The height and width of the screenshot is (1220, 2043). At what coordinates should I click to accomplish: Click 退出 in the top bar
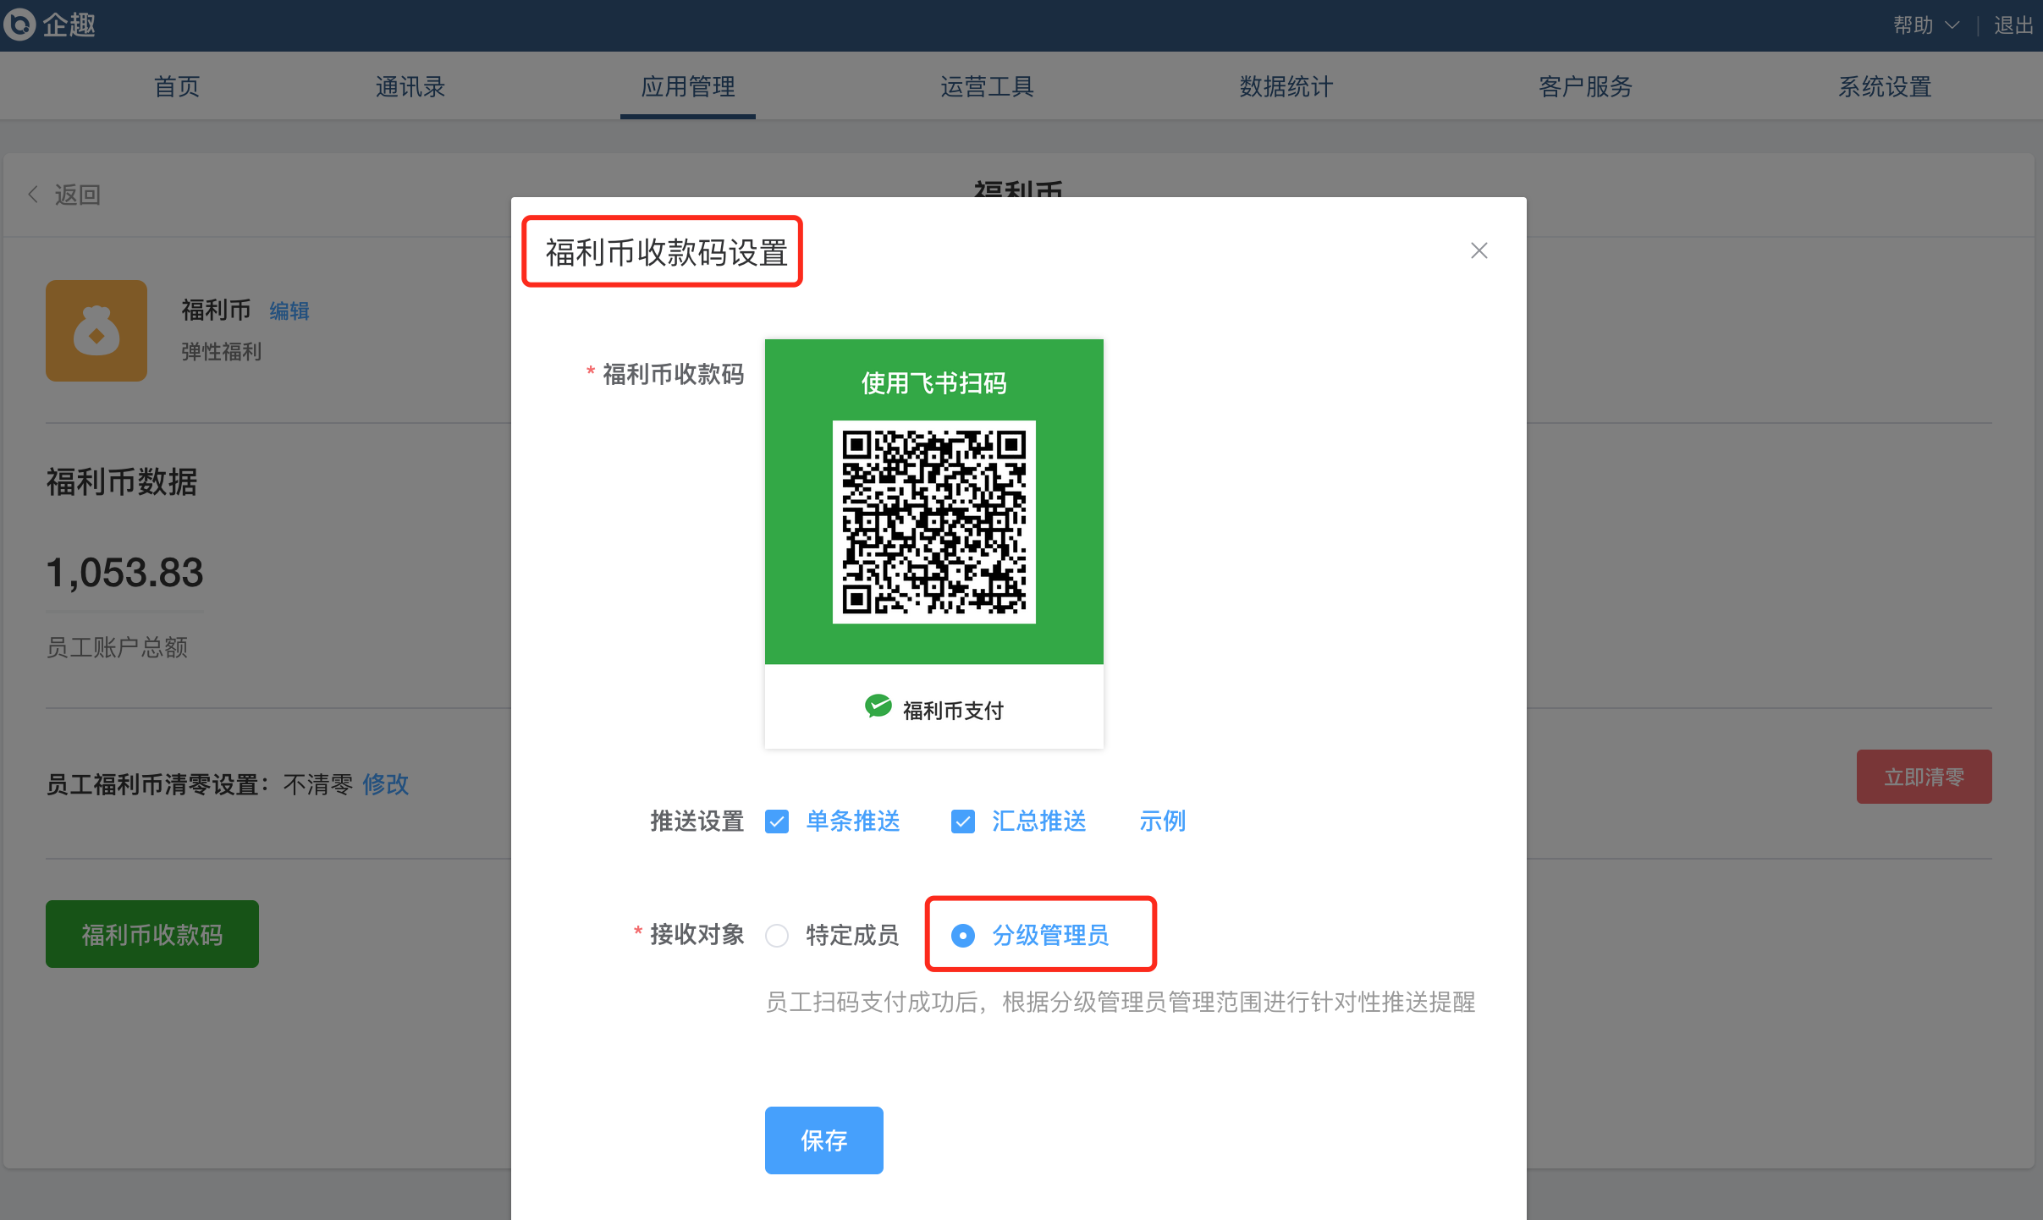point(2013,25)
